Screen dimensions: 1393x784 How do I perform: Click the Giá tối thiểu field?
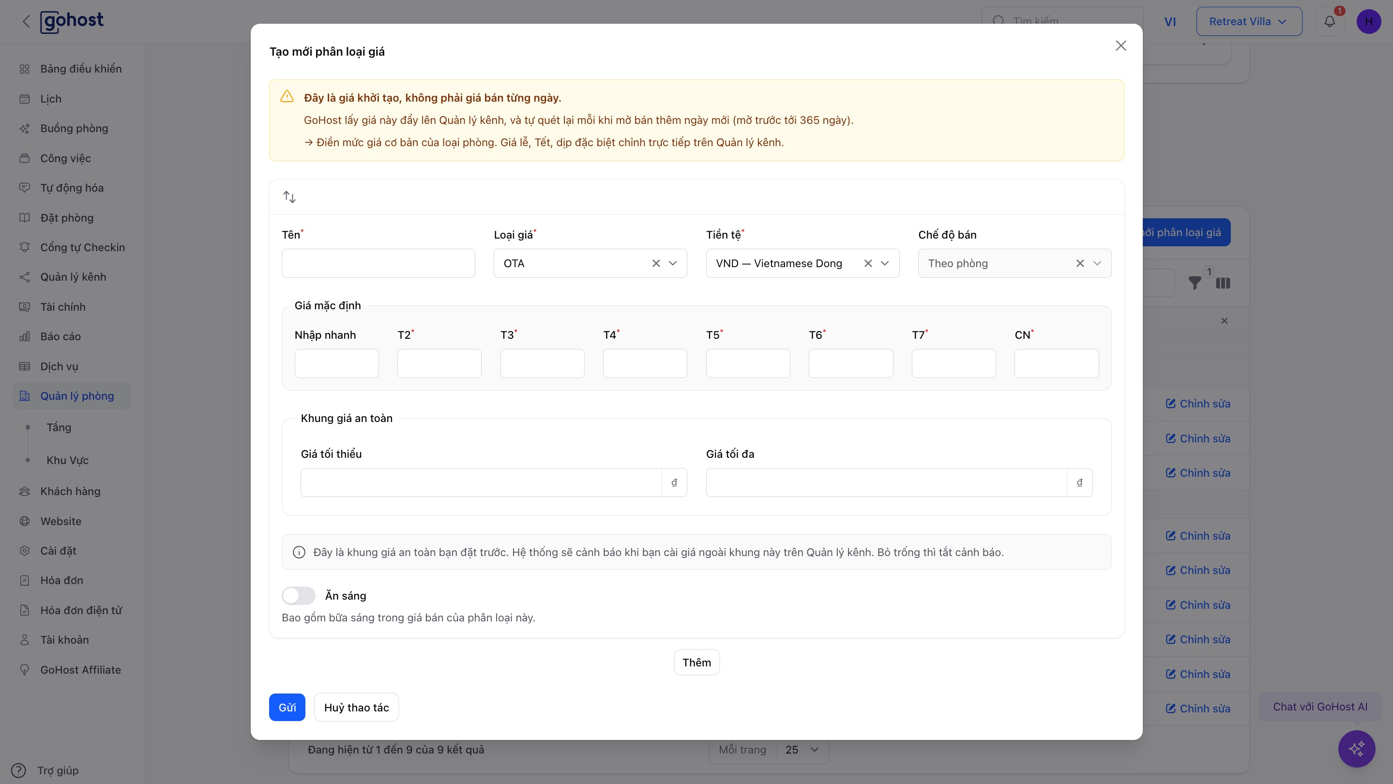(481, 482)
